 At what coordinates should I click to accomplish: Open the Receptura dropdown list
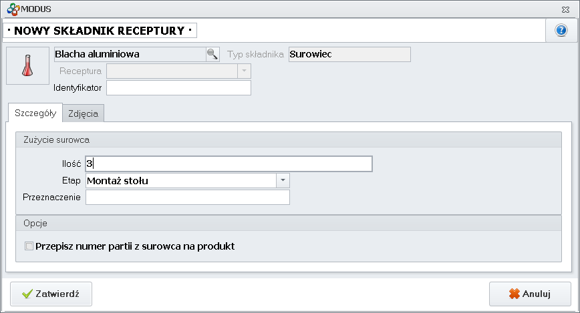coord(245,71)
